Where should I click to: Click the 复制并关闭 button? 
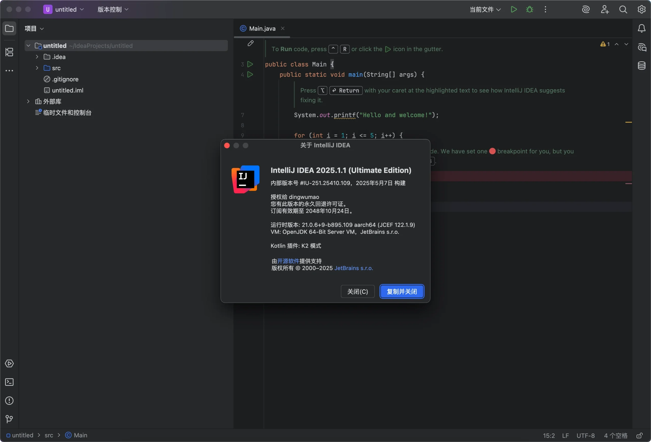point(402,291)
